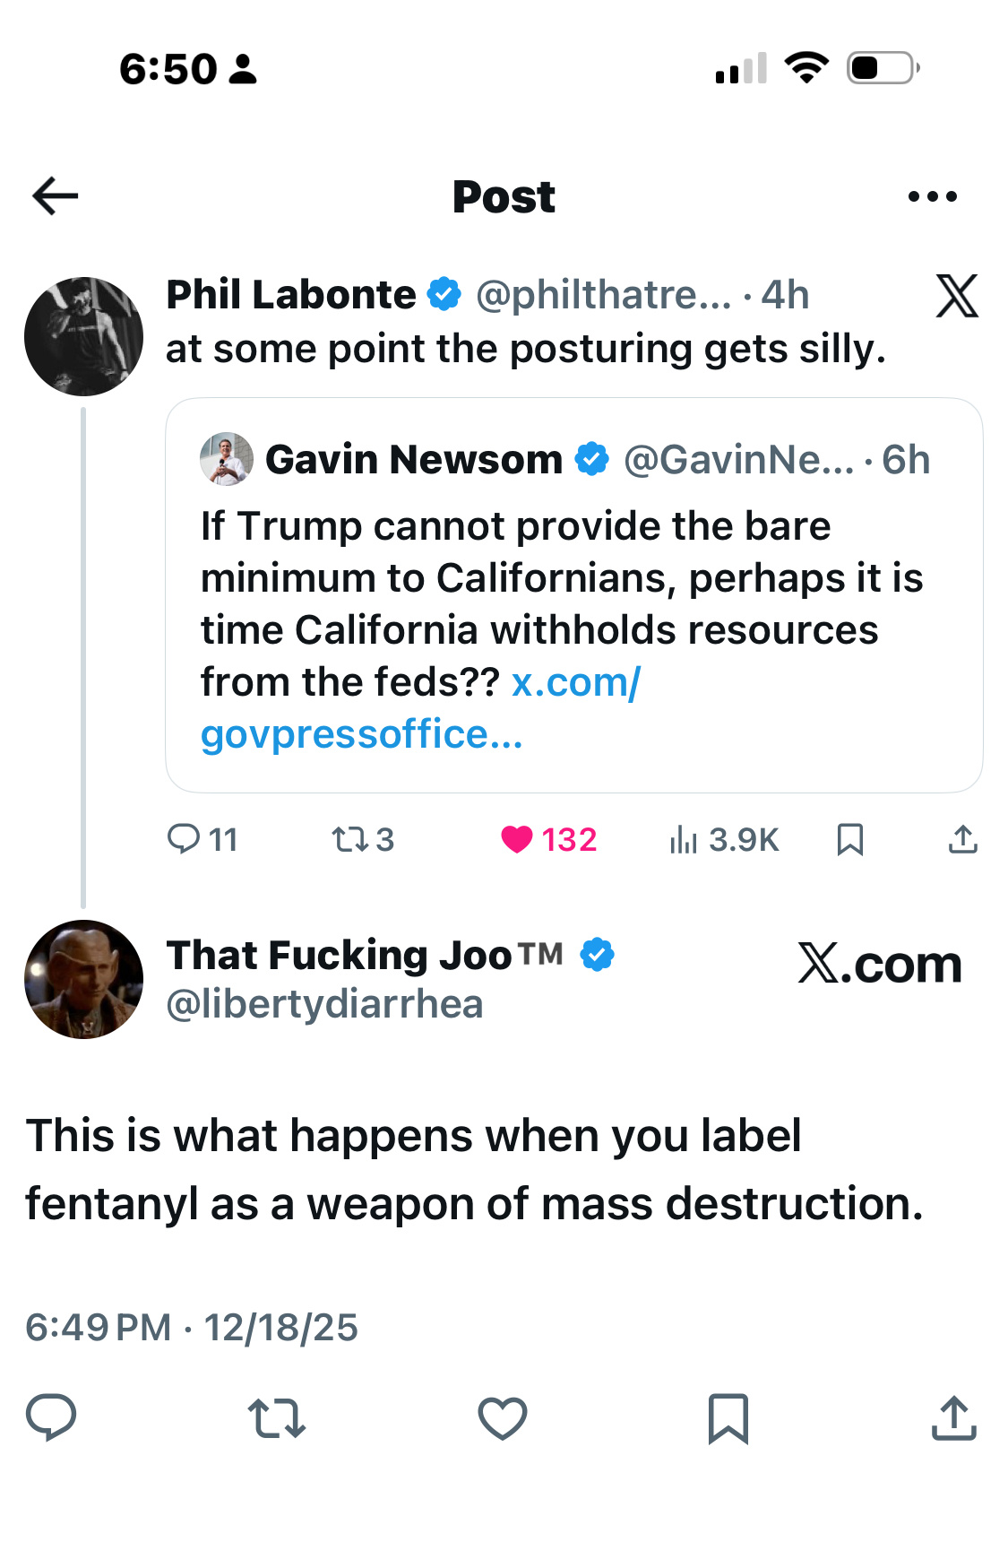
Task: Tap the X.com logo on the reply
Action: click(x=879, y=965)
